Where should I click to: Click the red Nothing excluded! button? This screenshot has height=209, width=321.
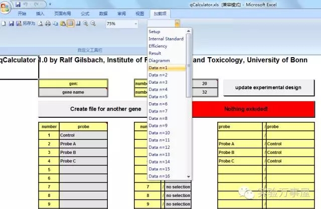click(253, 109)
